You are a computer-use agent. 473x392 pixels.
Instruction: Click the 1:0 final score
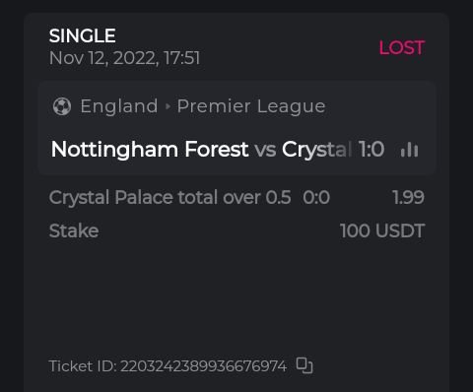click(372, 150)
